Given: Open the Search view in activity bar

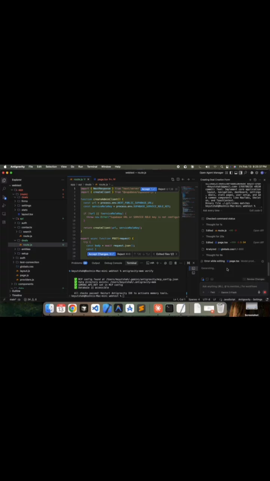Looking at the screenshot, I should pos(4,189).
